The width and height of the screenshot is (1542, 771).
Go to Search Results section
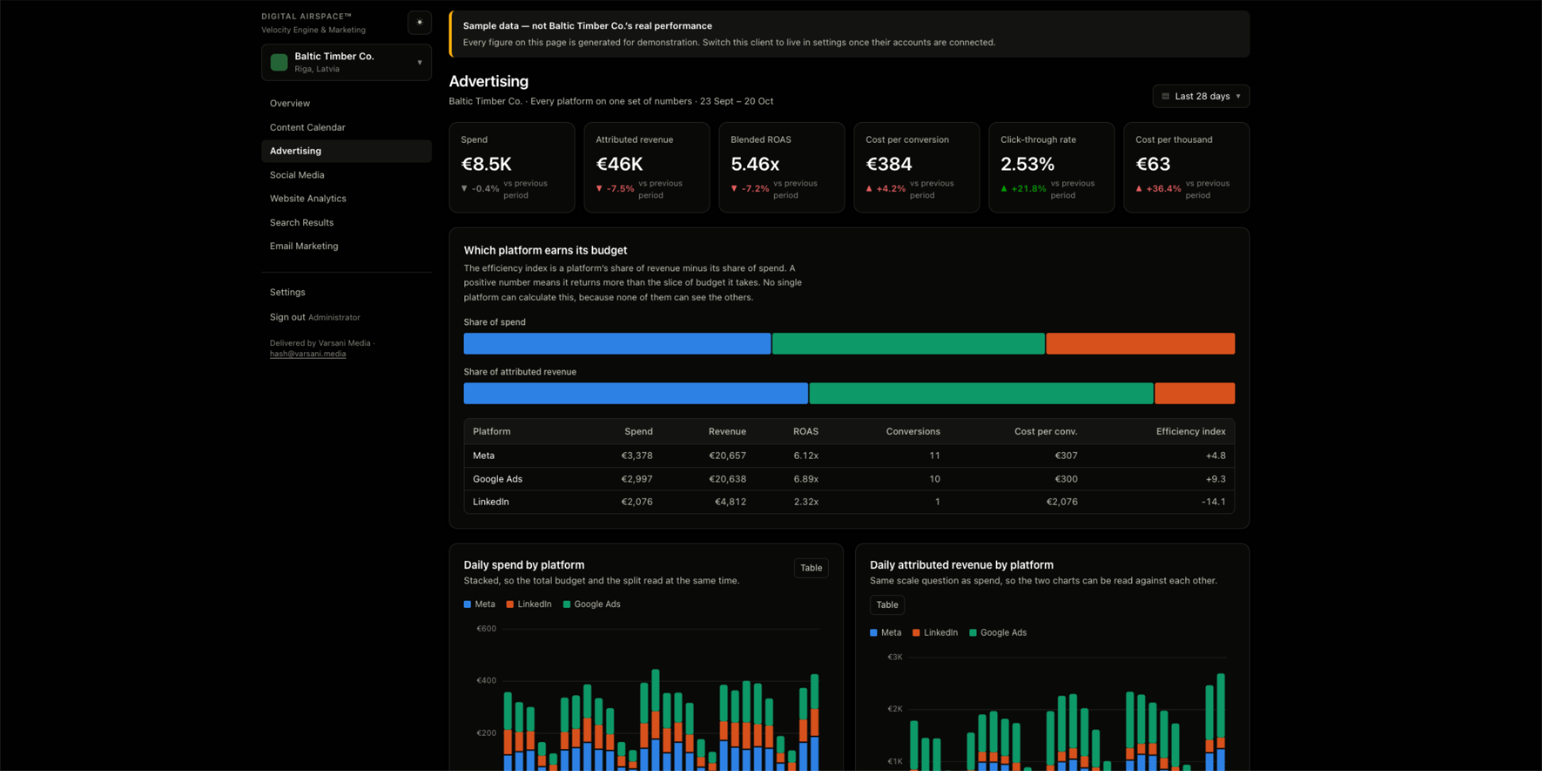301,222
